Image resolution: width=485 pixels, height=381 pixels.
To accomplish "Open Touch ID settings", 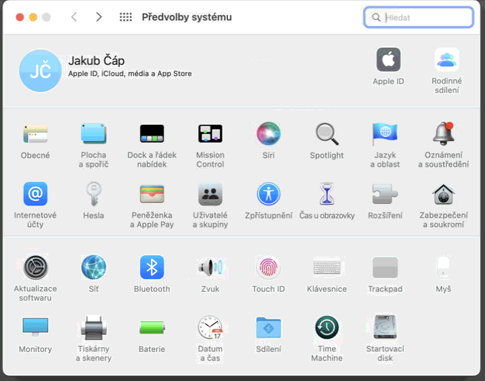I will 268,267.
